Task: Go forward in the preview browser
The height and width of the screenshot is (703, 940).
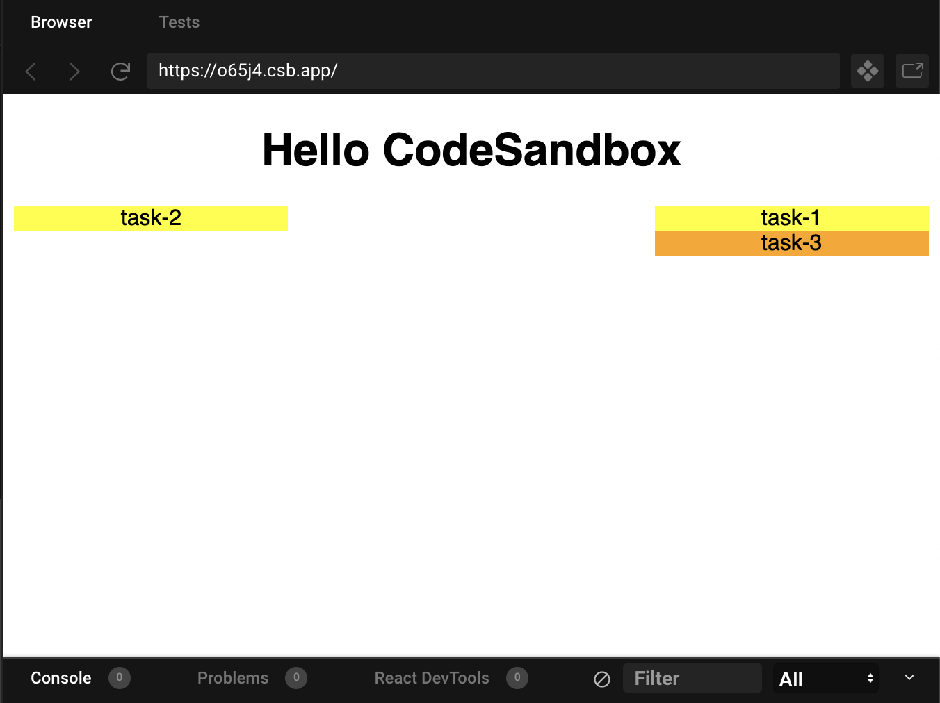Action: 74,71
